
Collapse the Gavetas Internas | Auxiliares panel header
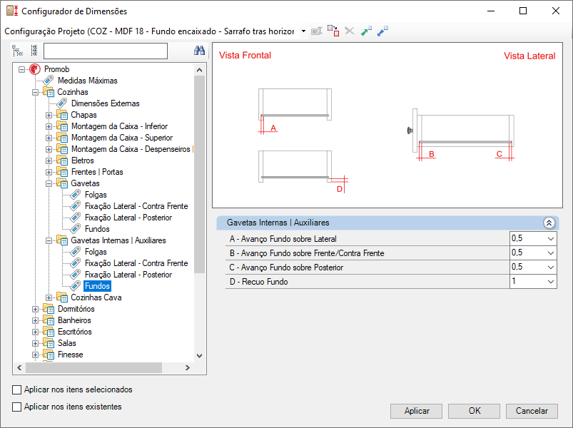549,223
